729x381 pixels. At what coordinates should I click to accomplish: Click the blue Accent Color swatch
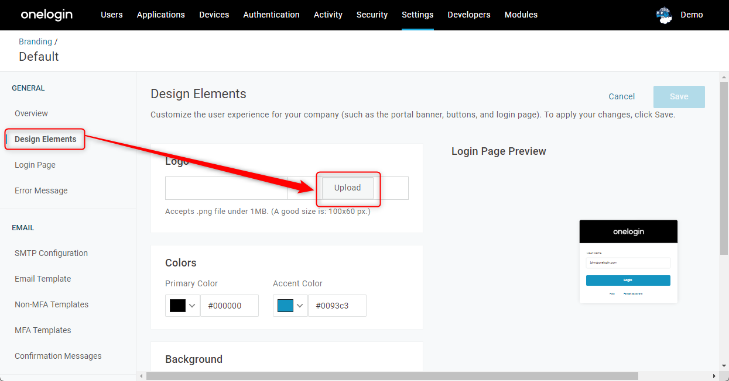coord(285,306)
